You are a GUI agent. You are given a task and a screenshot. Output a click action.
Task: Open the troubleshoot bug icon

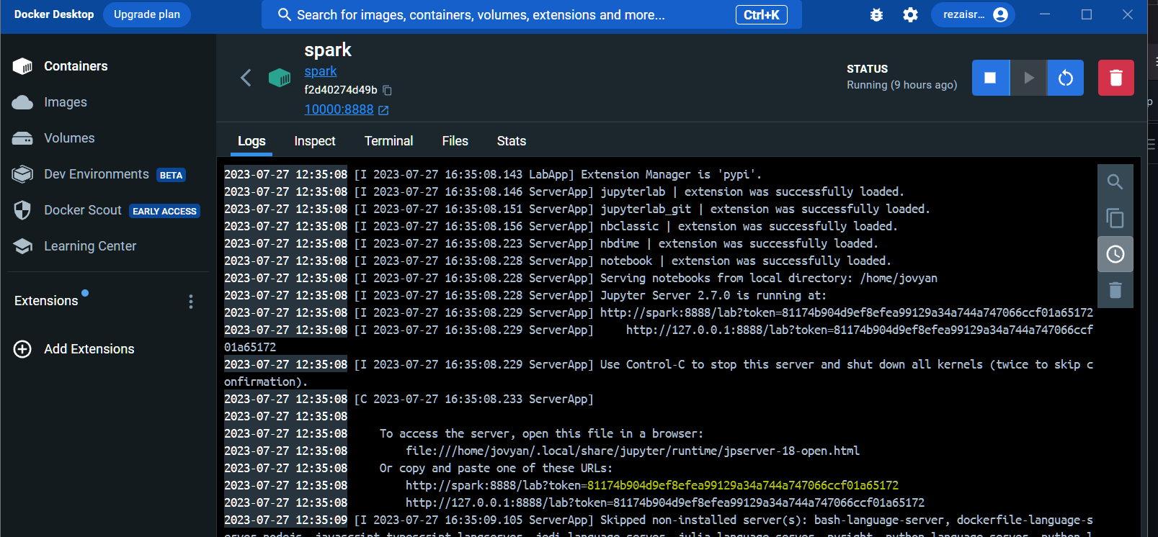(x=876, y=15)
